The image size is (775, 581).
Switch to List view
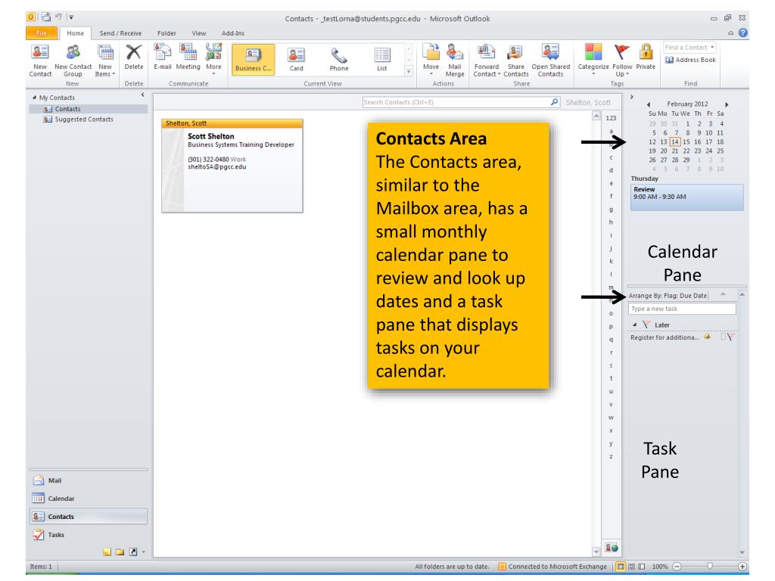coord(382,60)
